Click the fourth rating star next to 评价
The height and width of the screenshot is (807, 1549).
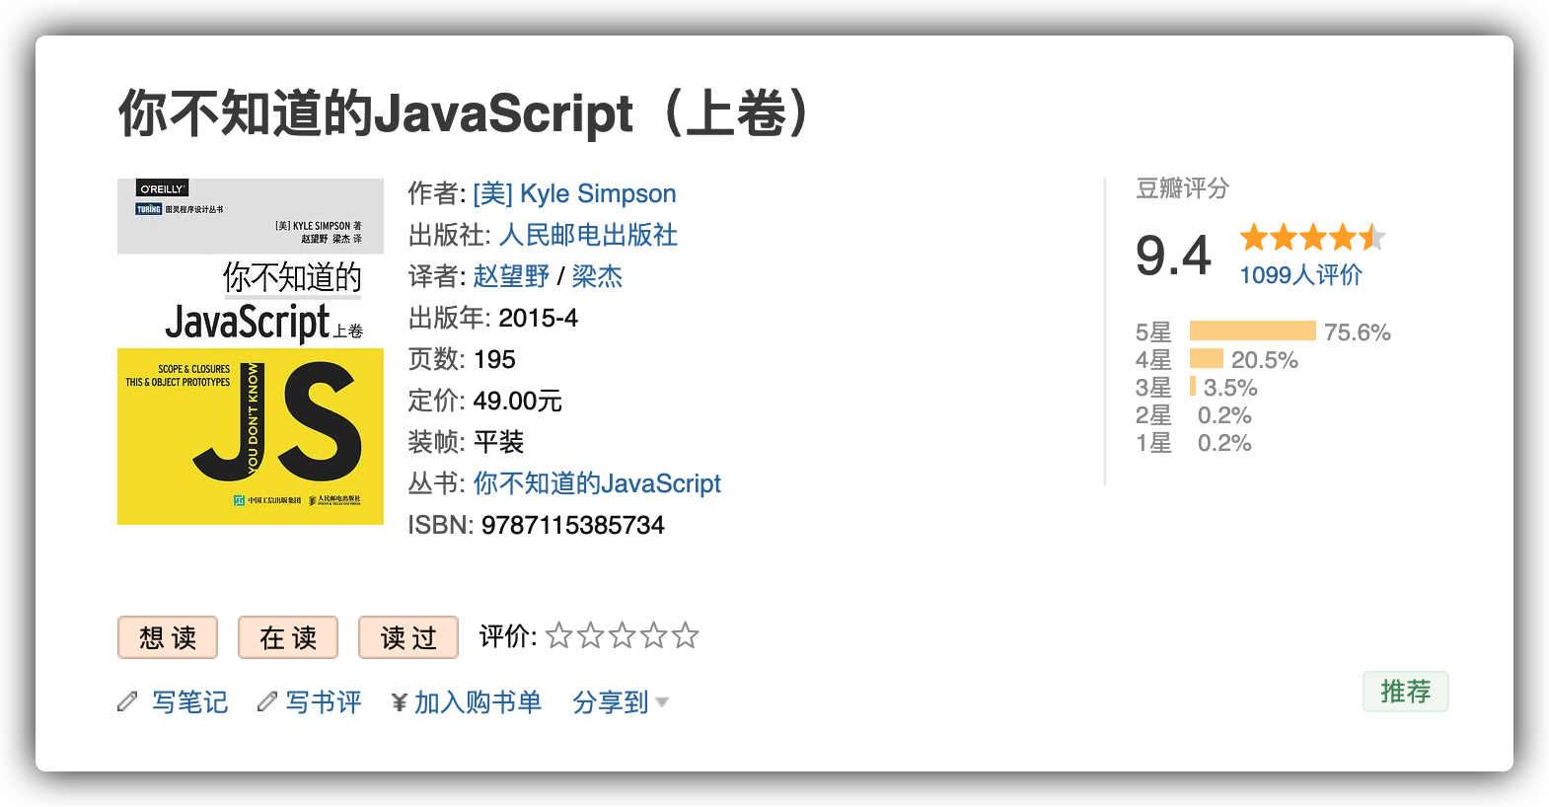click(x=654, y=635)
